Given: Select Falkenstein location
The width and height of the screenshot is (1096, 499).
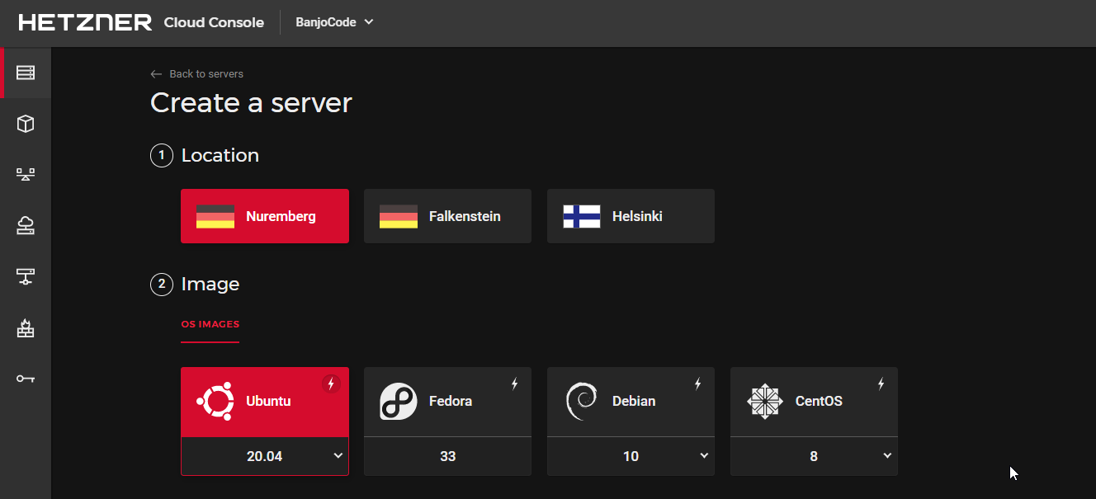Looking at the screenshot, I should 448,216.
